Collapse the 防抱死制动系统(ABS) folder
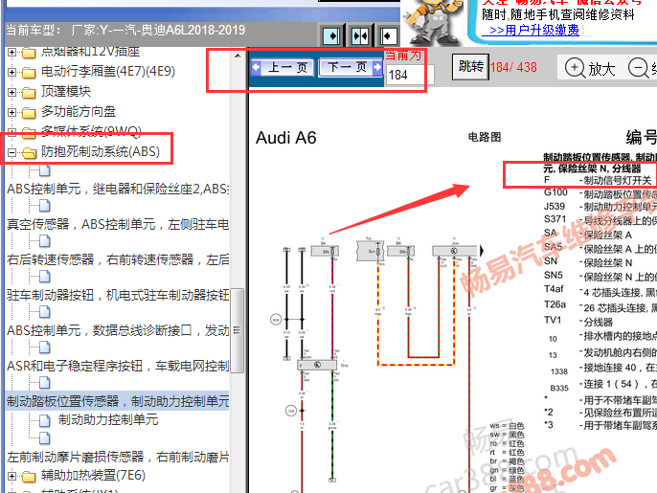 (12, 152)
